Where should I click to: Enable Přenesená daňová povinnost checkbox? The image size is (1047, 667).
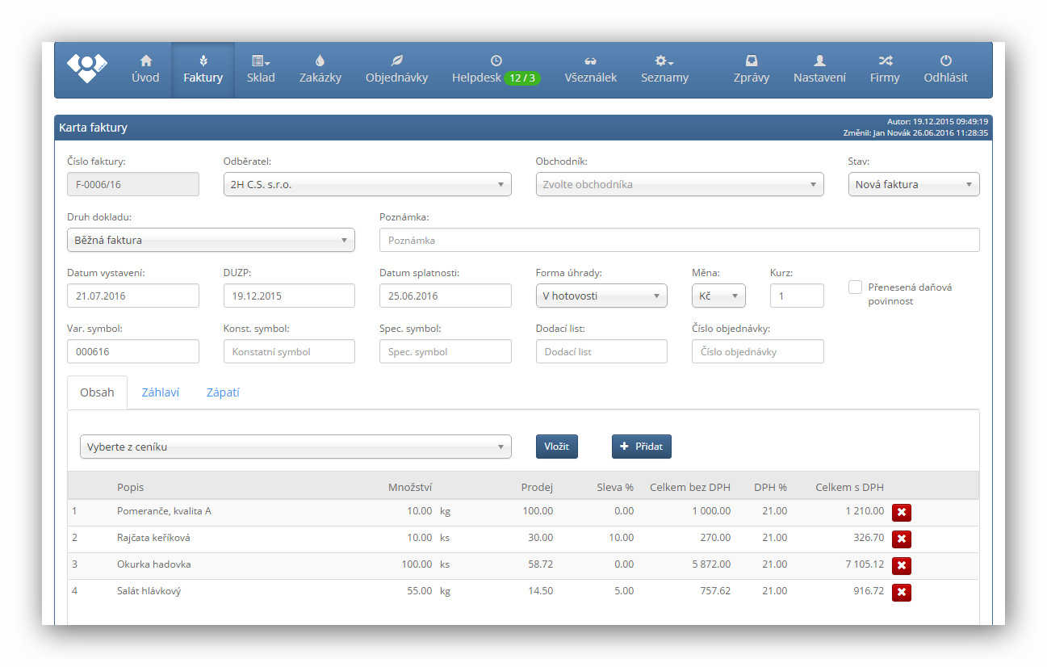[855, 287]
